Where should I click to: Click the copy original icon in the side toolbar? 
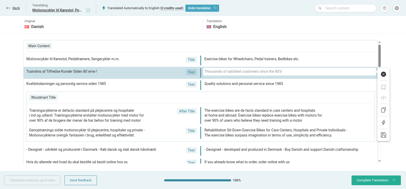click(384, 110)
